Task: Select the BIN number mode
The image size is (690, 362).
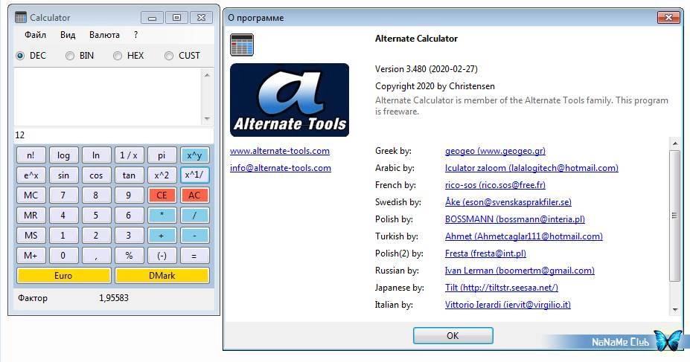Action: (x=80, y=55)
